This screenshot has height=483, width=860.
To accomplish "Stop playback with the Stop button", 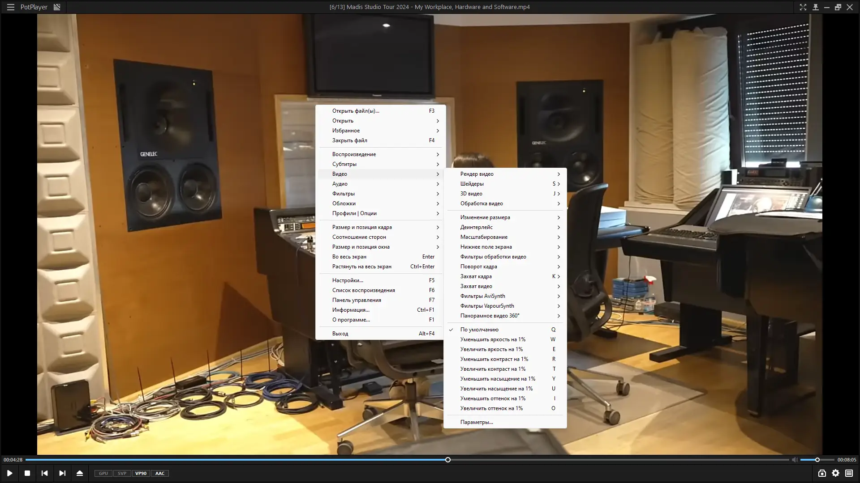I will (27, 473).
